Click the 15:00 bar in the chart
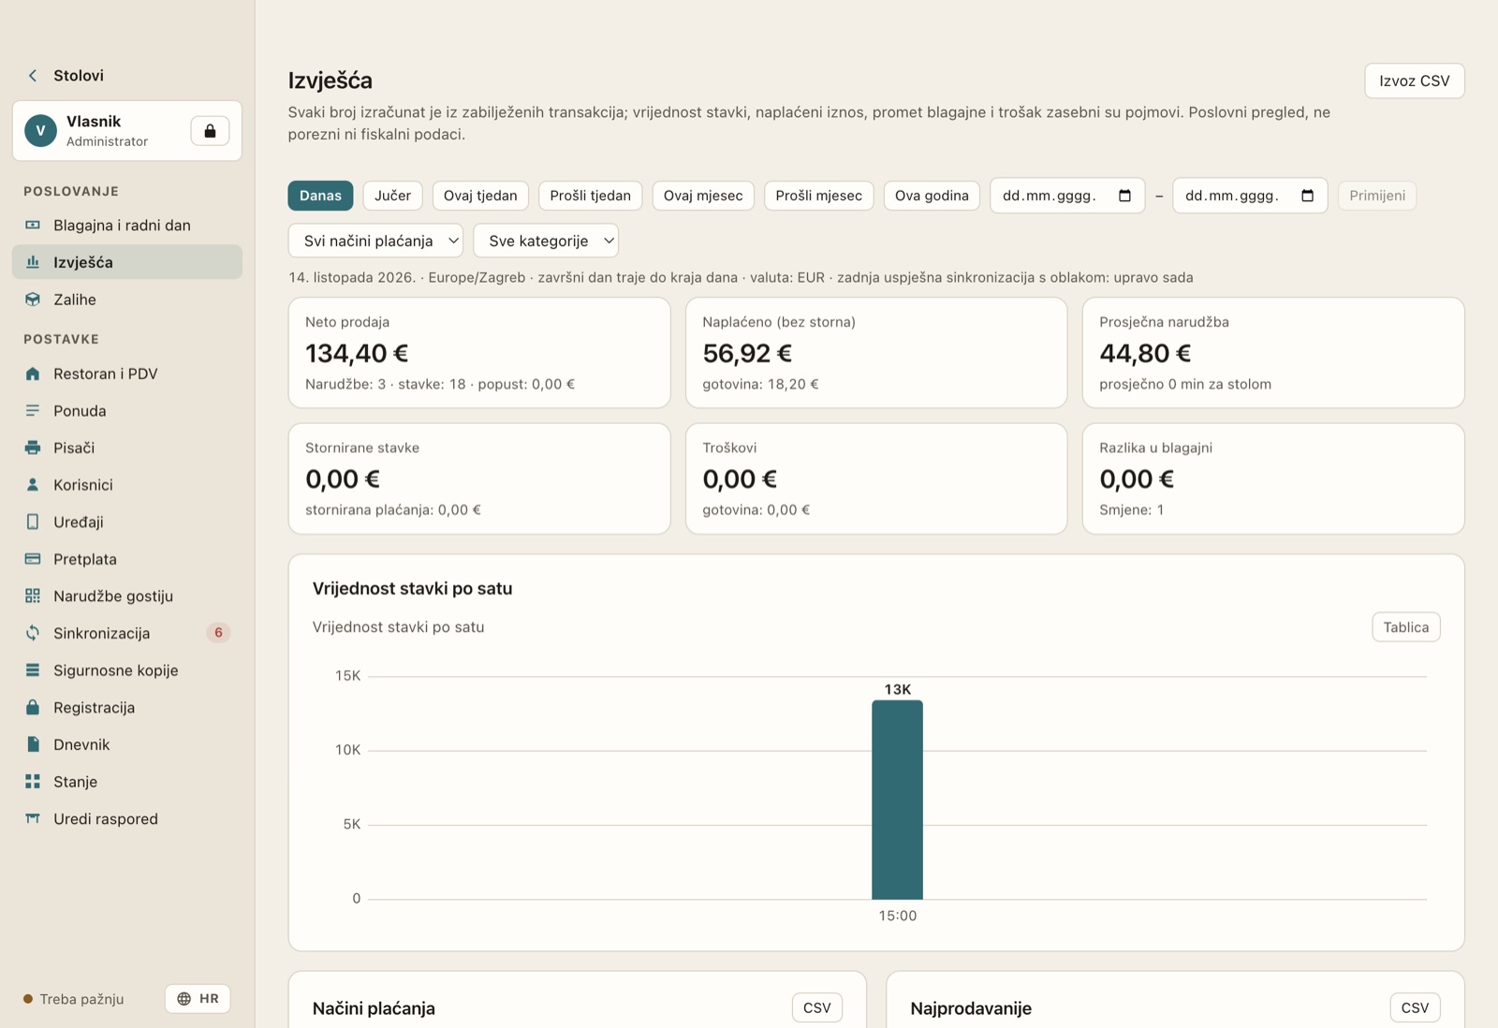 897,800
